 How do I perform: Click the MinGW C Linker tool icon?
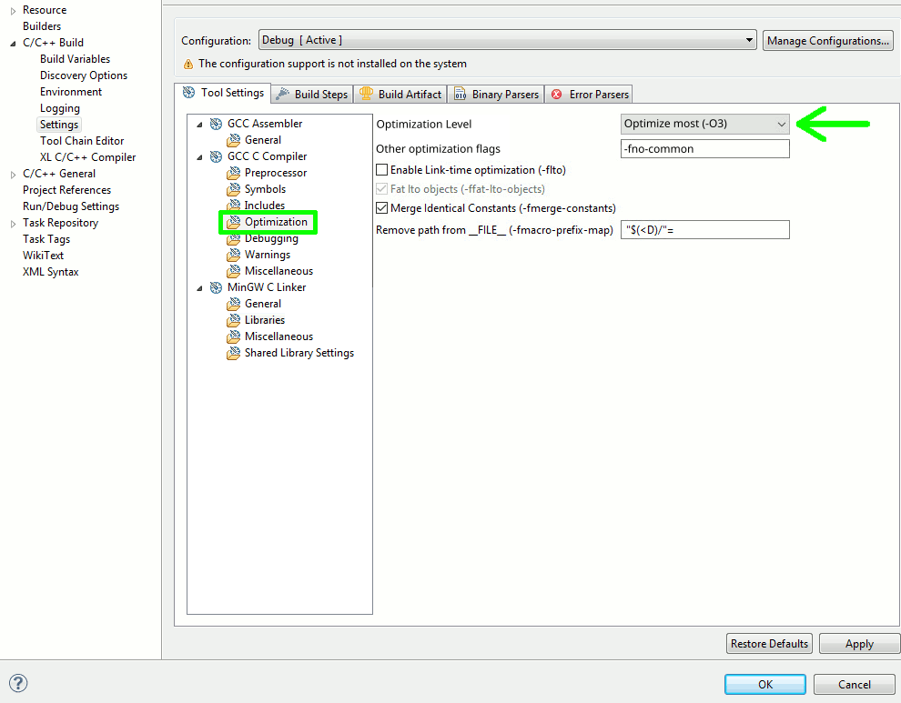click(x=216, y=287)
